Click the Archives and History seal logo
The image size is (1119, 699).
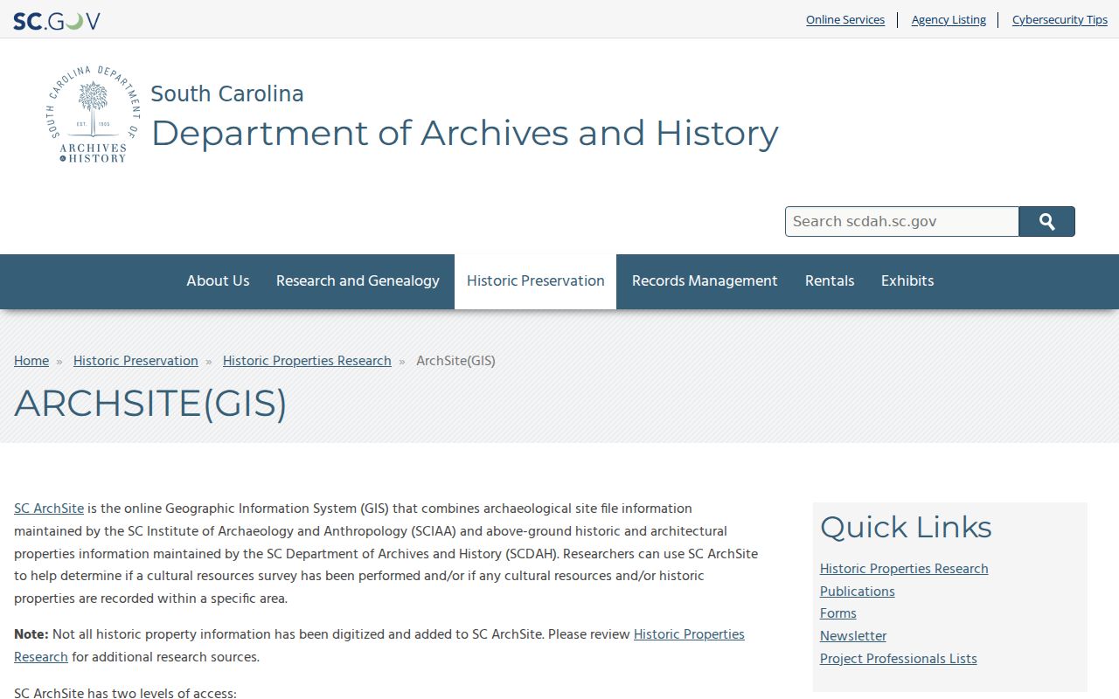[x=93, y=114]
